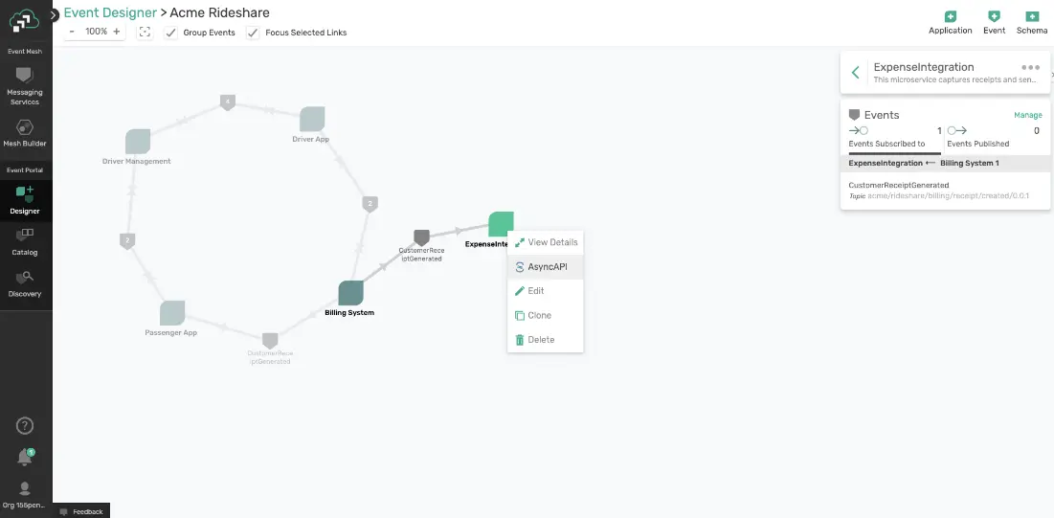Open the Event Designer breadcrumb link
This screenshot has width=1054, height=518.
[x=110, y=13]
